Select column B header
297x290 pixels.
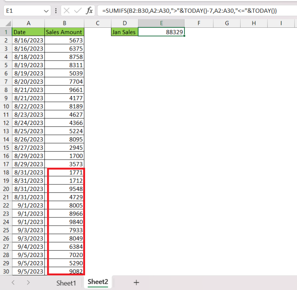(x=64, y=24)
